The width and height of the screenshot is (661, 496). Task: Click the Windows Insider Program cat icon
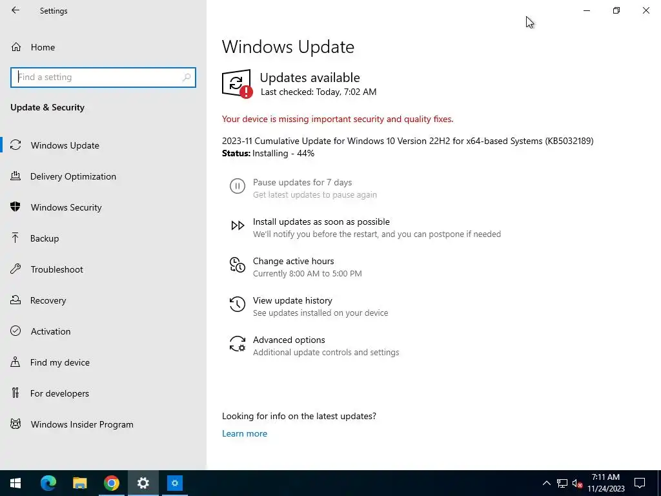click(x=15, y=424)
